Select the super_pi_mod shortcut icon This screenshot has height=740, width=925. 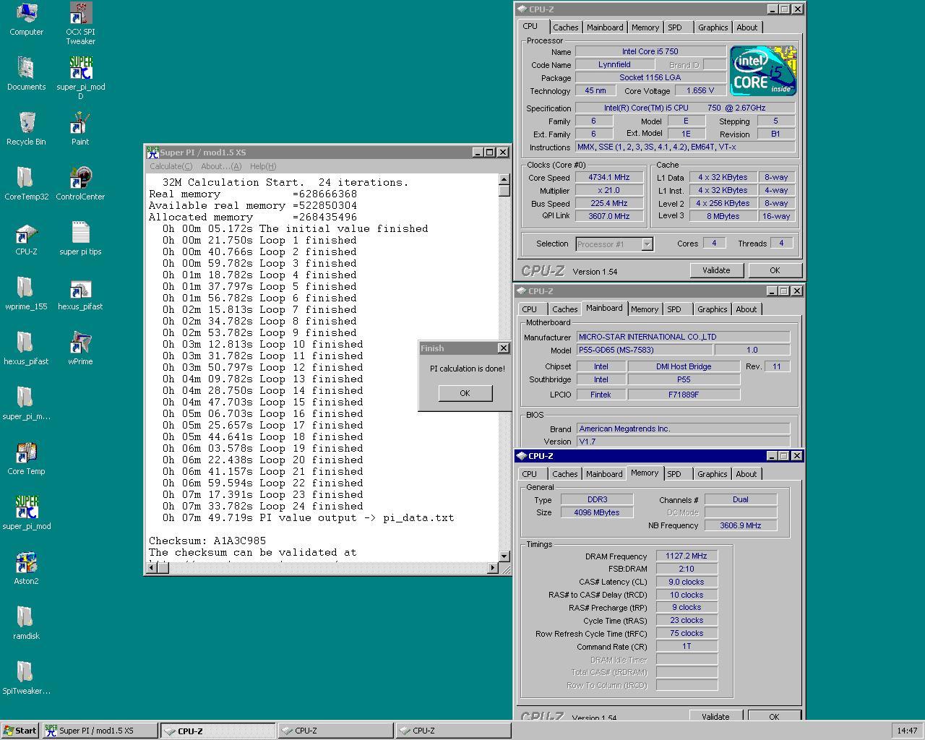[x=26, y=513]
